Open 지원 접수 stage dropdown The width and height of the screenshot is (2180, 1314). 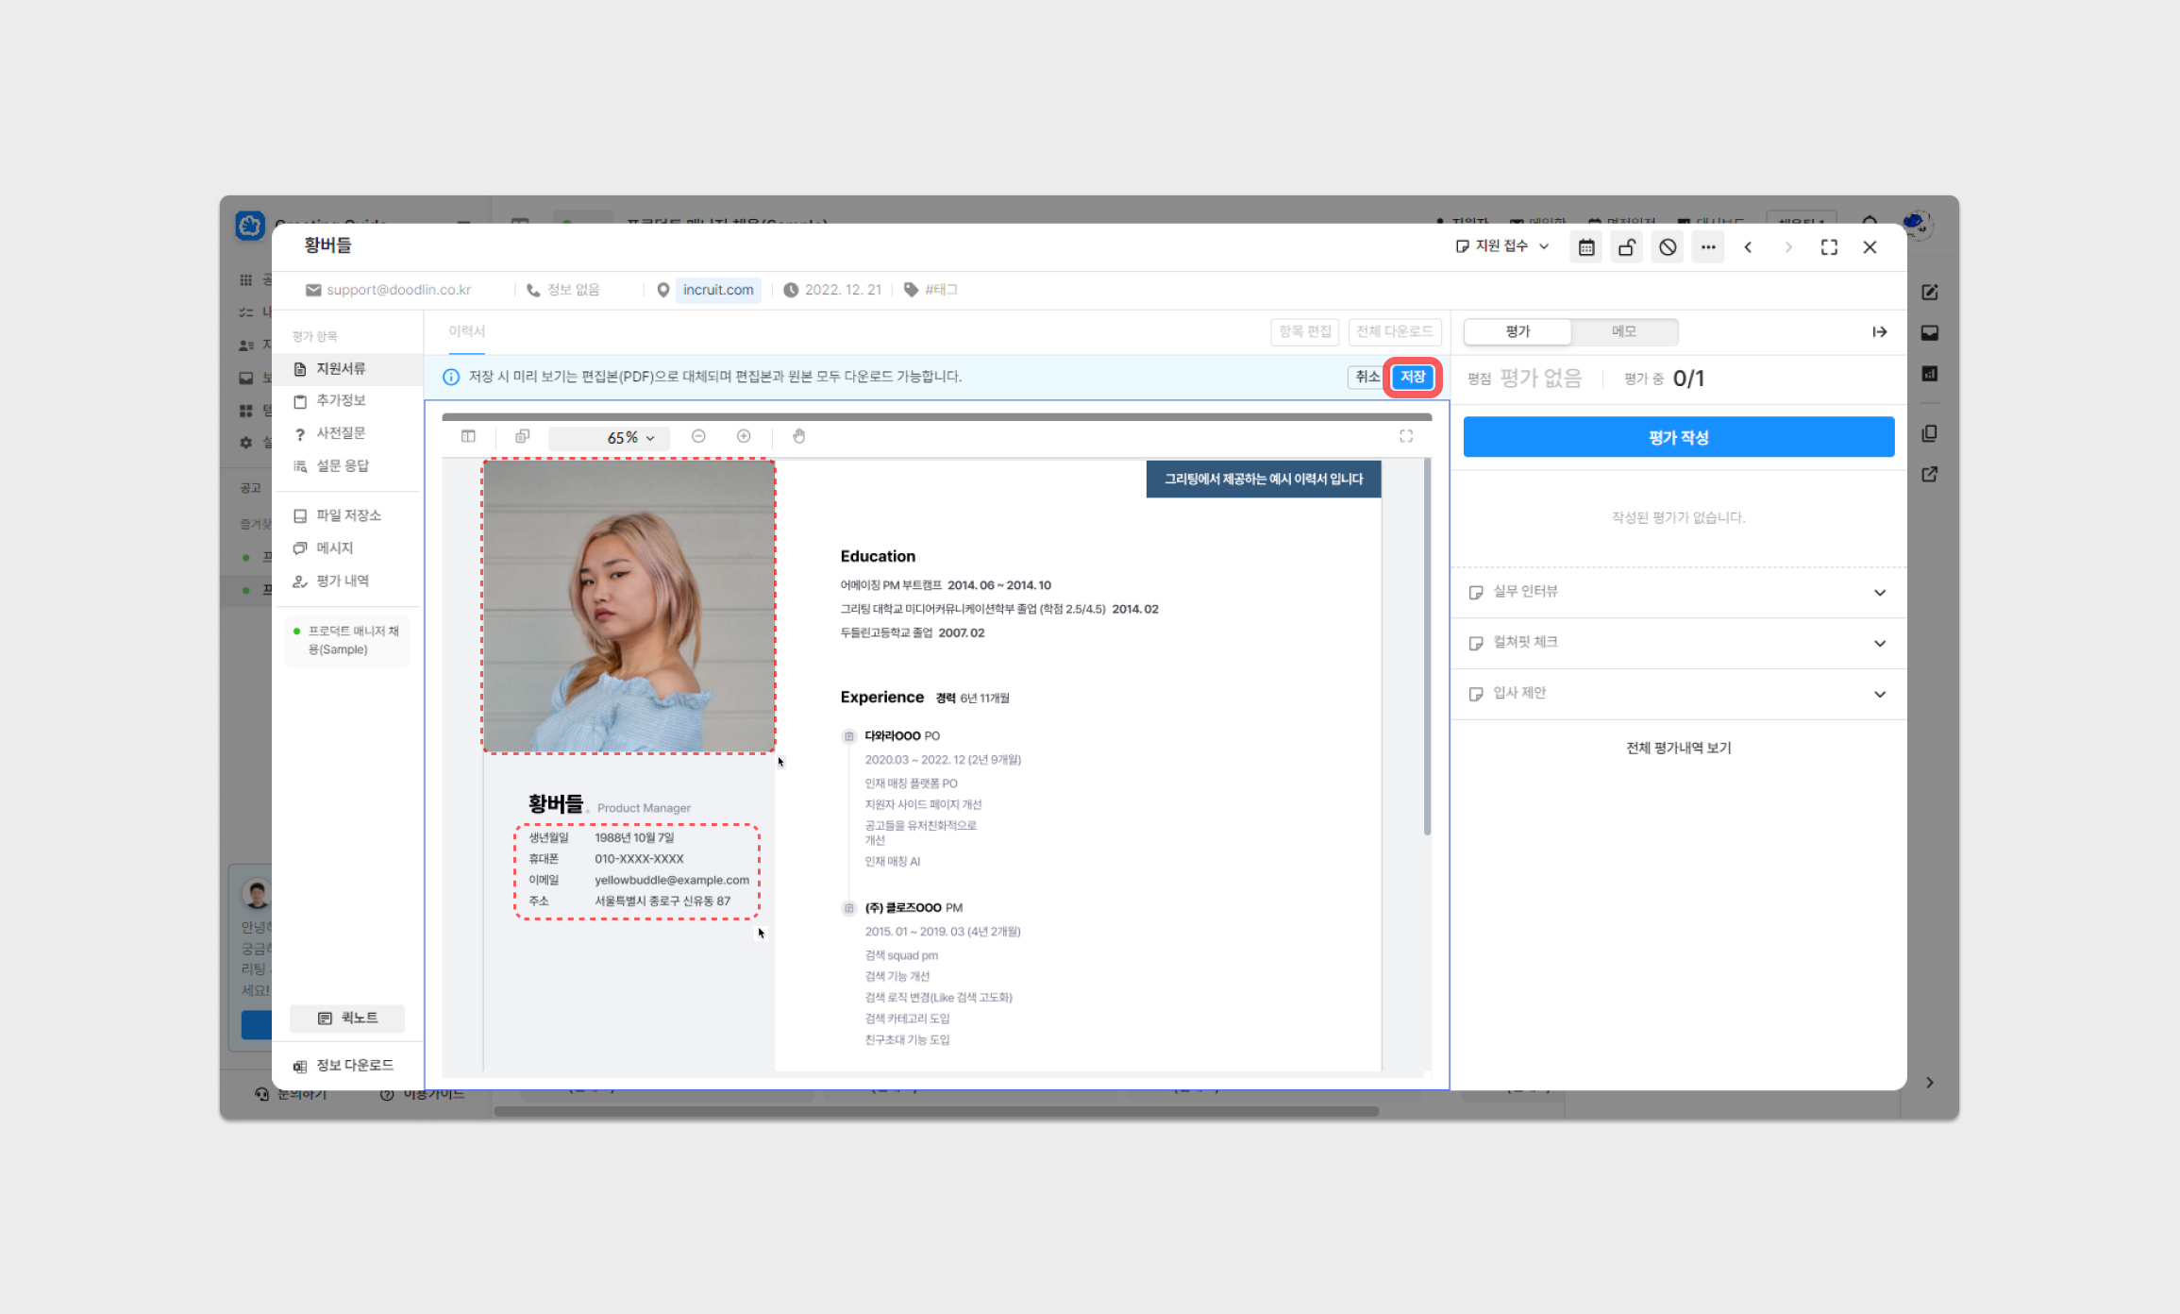pos(1502,246)
